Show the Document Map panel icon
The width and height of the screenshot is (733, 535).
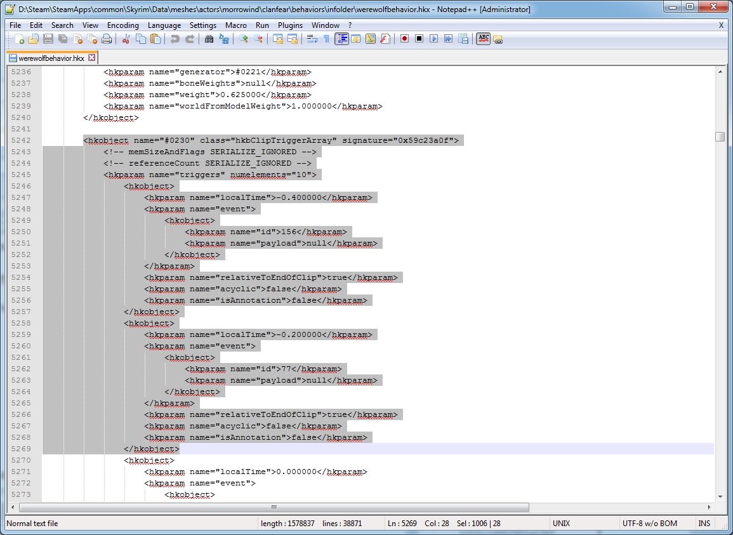(370, 39)
